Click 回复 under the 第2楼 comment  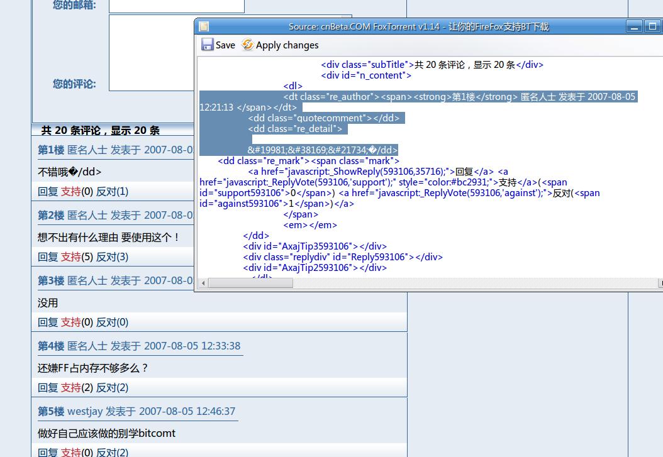coord(48,257)
